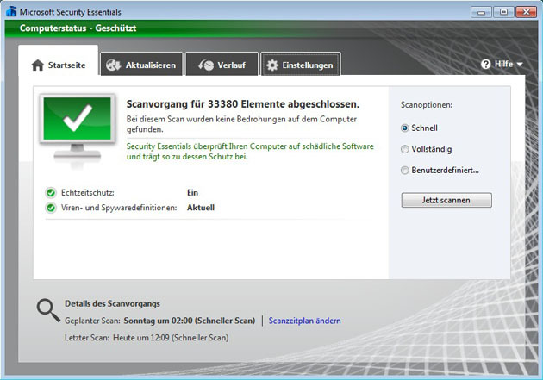Click the Hilfe question mark icon
This screenshot has height=380, width=543.
coord(485,64)
